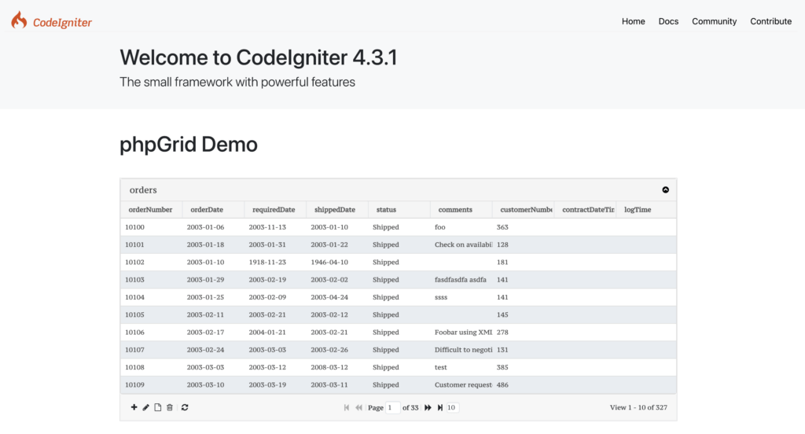Select order number 10107 cell
805x434 pixels.
[152, 350]
